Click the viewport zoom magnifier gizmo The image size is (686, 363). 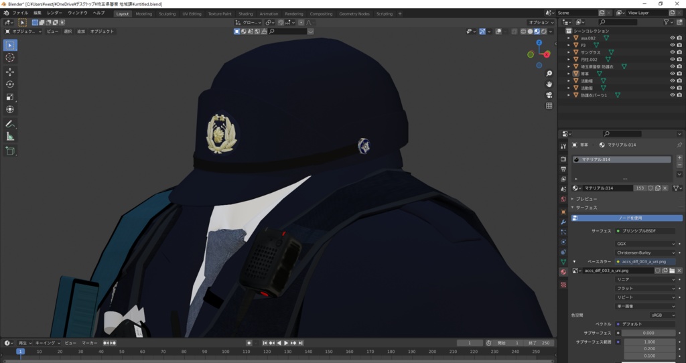[549, 74]
